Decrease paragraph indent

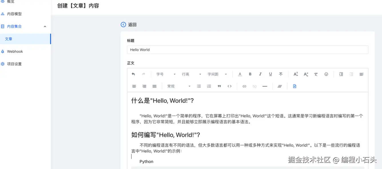tap(351, 74)
